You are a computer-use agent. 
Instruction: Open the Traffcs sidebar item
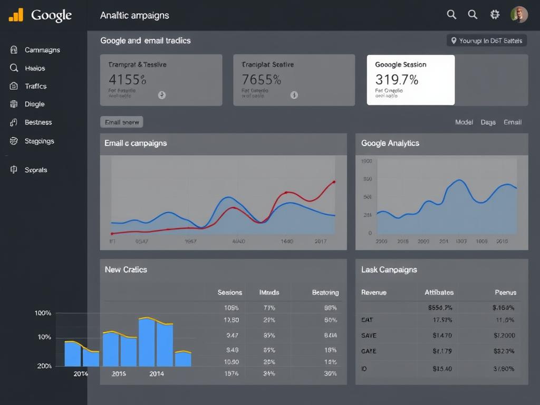coord(35,86)
